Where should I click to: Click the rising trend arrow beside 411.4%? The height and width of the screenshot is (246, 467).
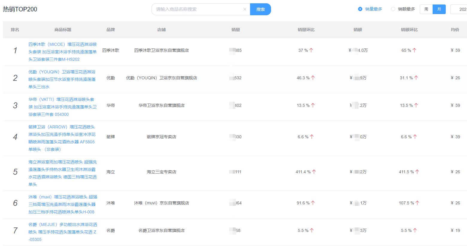coord(314,171)
